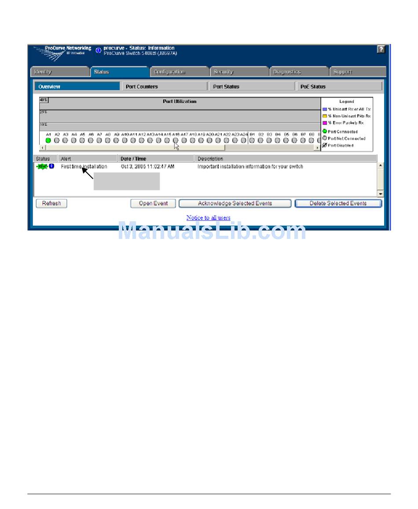The image size is (418, 509).
Task: Select port A19 indicator
Action: click(x=201, y=140)
